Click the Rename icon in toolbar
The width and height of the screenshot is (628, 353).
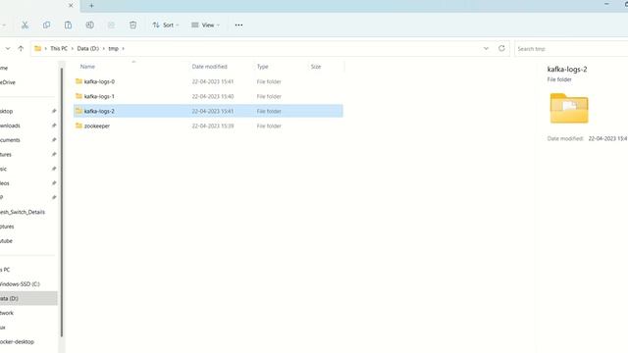89,25
